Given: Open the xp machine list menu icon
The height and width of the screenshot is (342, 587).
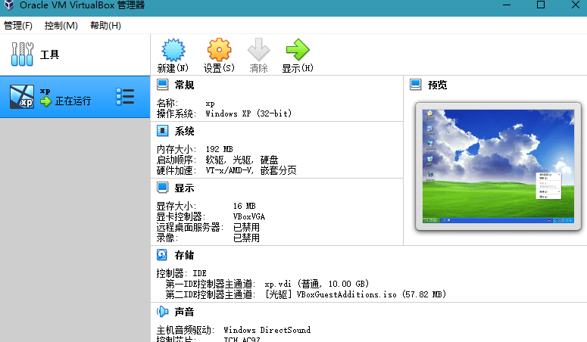Looking at the screenshot, I should click(125, 97).
